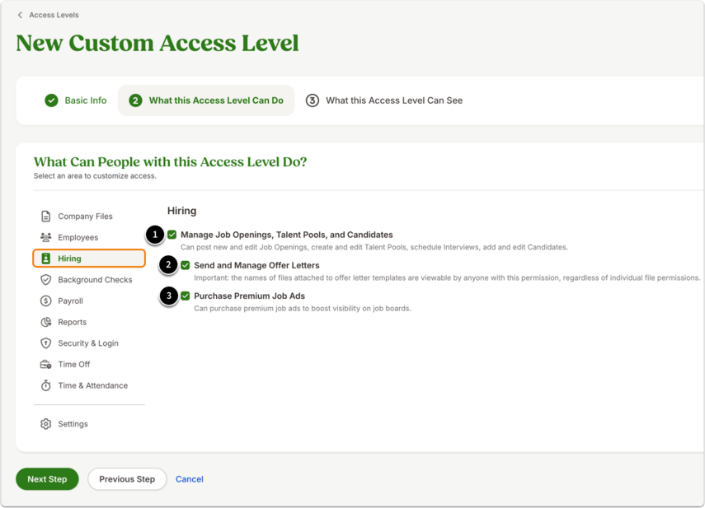The height and width of the screenshot is (508, 705).
Task: Click the Payroll dollar icon
Action: (x=46, y=301)
